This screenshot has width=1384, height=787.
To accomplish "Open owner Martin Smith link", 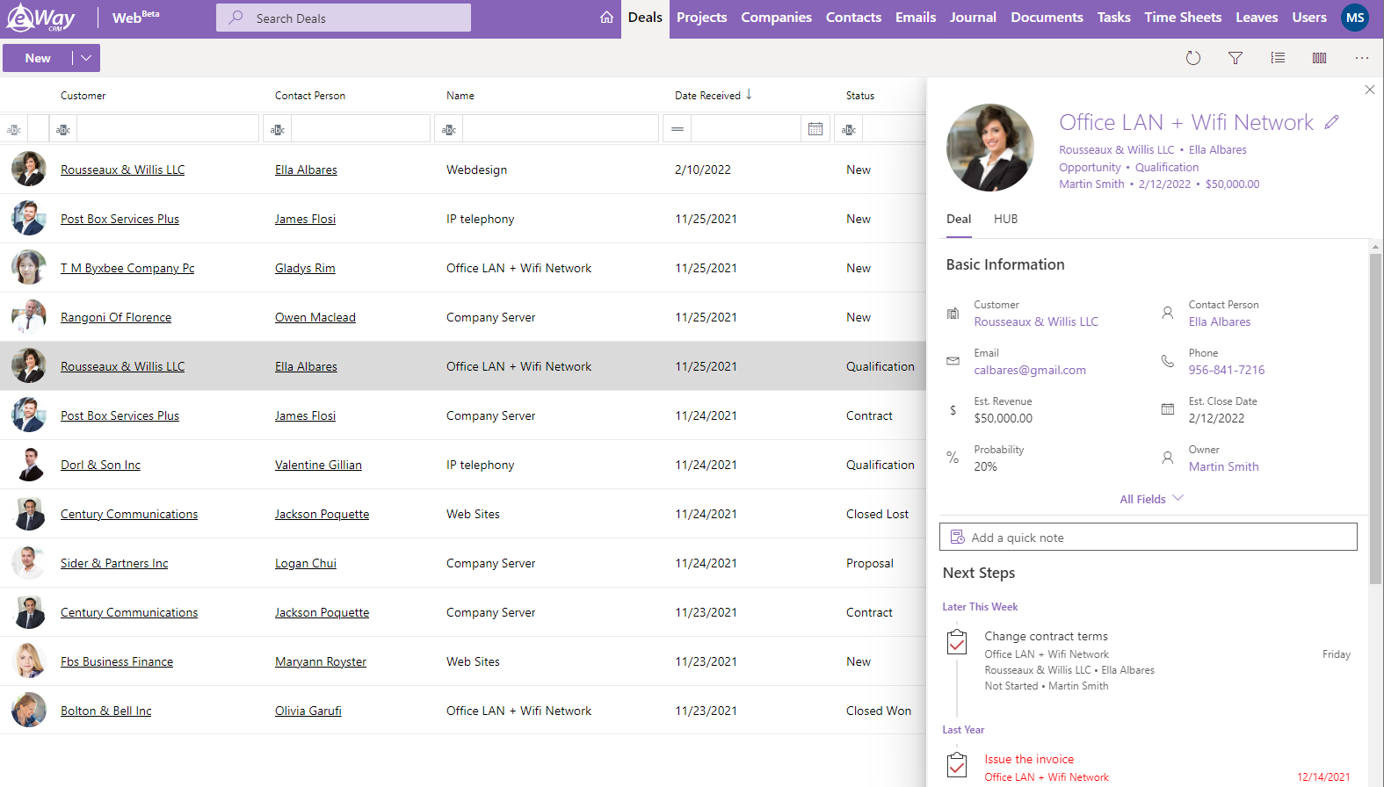I will (x=1223, y=467).
